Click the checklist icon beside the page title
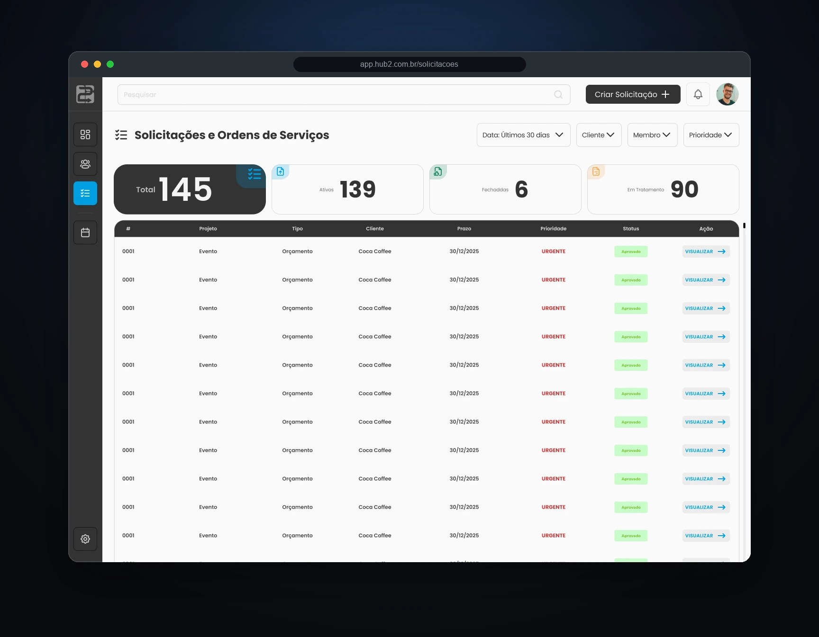This screenshot has height=637, width=819. click(x=121, y=135)
